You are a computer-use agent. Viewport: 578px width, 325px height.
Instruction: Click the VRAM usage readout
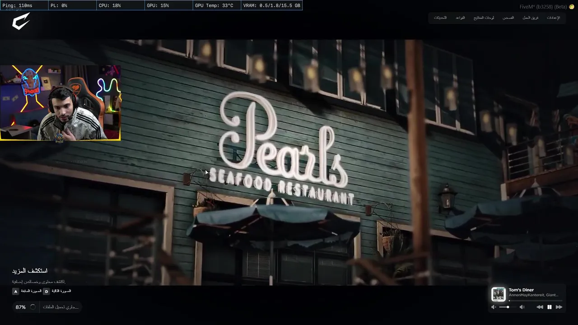pyautogui.click(x=271, y=5)
